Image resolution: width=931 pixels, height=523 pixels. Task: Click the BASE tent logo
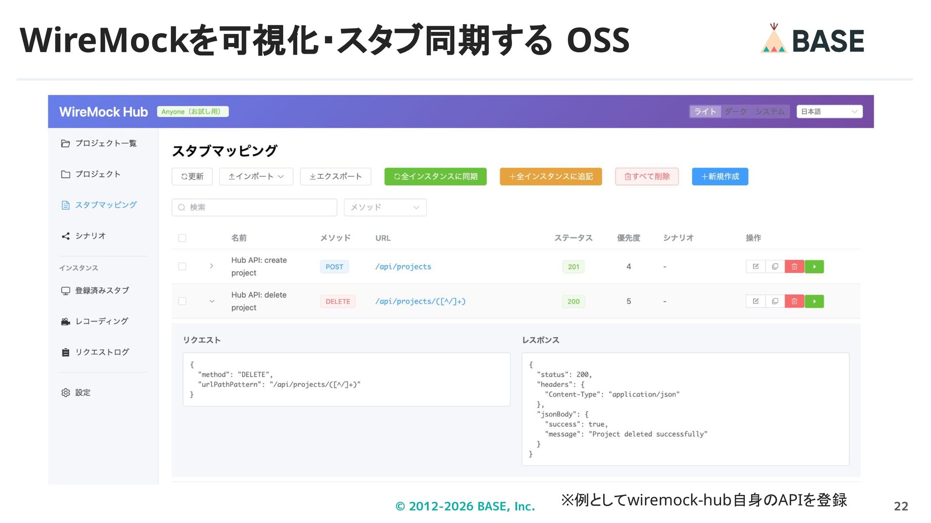773,38
